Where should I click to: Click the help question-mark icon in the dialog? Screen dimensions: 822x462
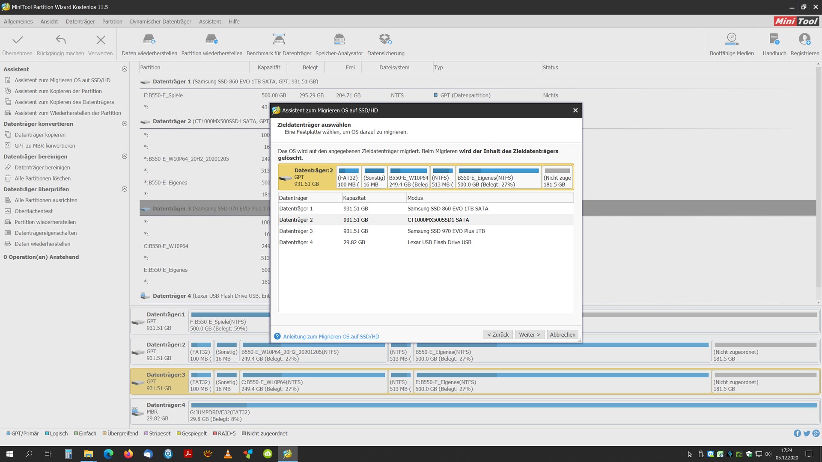[x=277, y=336]
